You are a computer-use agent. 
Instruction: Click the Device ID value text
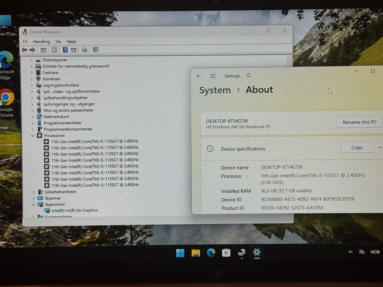pos(308,199)
